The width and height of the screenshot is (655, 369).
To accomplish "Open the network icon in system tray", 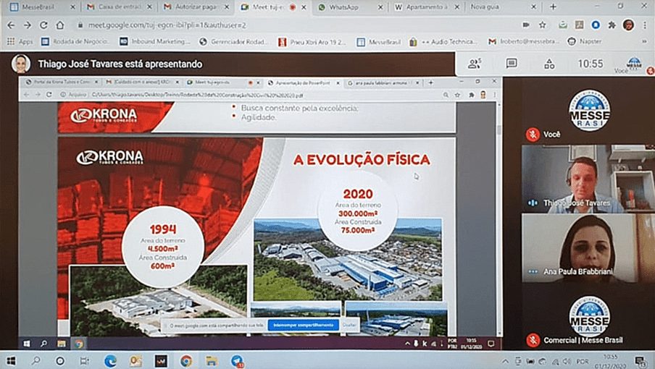I will coord(555,362).
